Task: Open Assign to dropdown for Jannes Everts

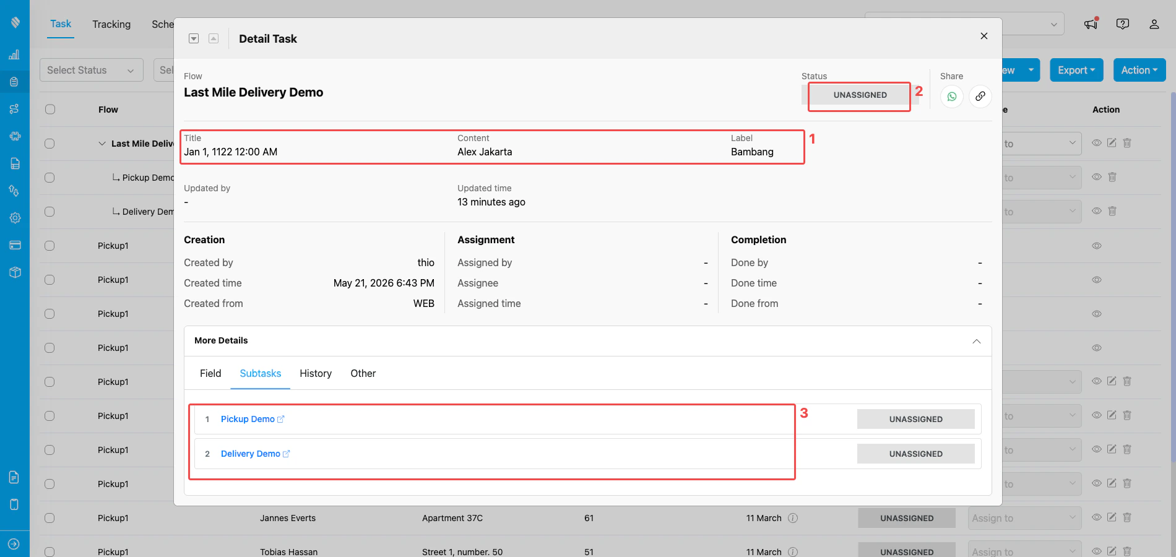Action: pos(1024,518)
